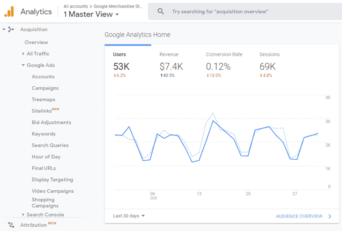Click the 06 Oct axis label
The image size is (342, 231).
click(153, 196)
